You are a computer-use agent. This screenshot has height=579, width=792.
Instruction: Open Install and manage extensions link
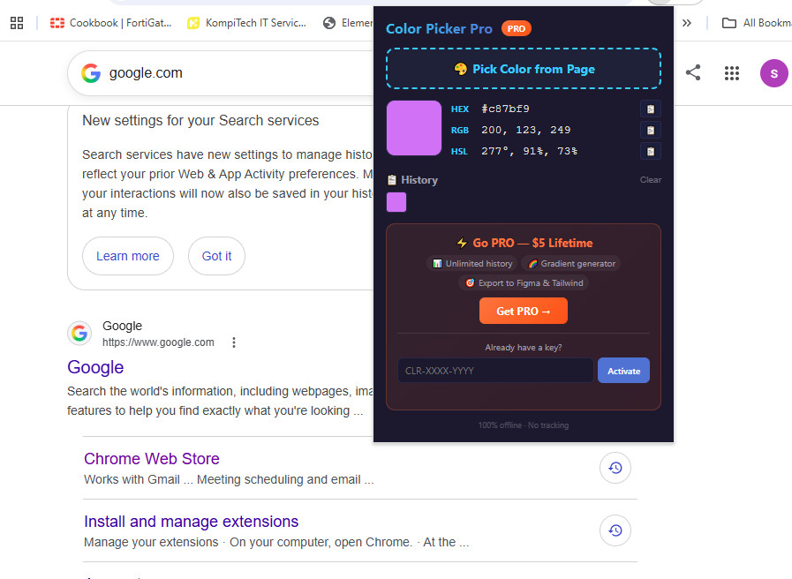(191, 521)
